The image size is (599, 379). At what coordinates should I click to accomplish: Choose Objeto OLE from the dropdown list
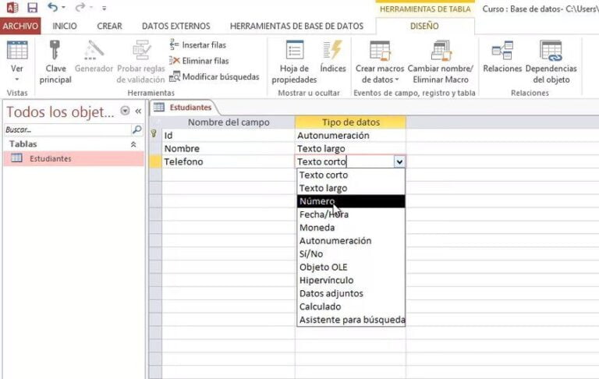coord(351,267)
